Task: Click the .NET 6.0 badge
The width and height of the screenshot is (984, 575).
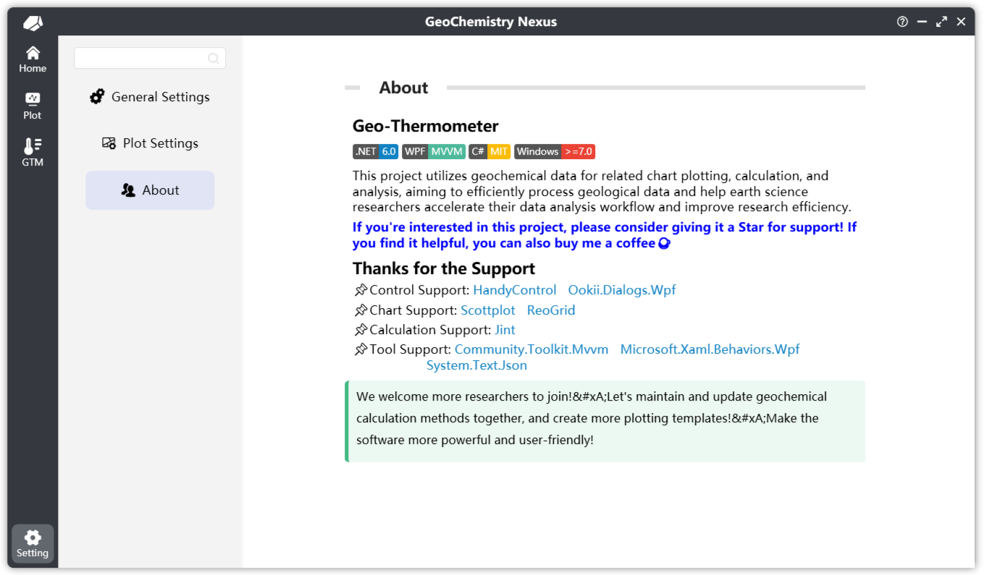Action: pyautogui.click(x=375, y=152)
